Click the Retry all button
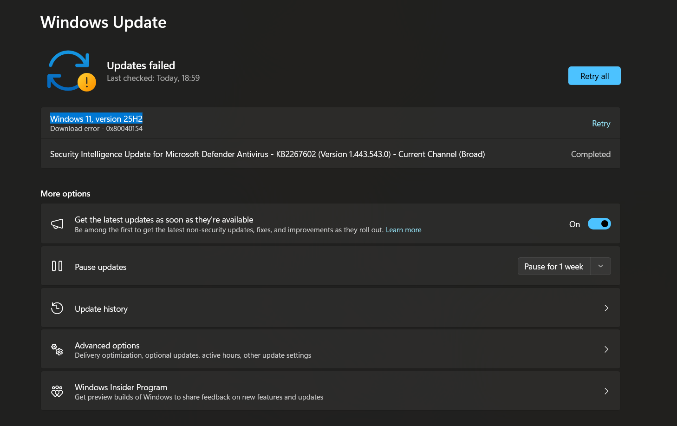This screenshot has height=426, width=677. [594, 76]
